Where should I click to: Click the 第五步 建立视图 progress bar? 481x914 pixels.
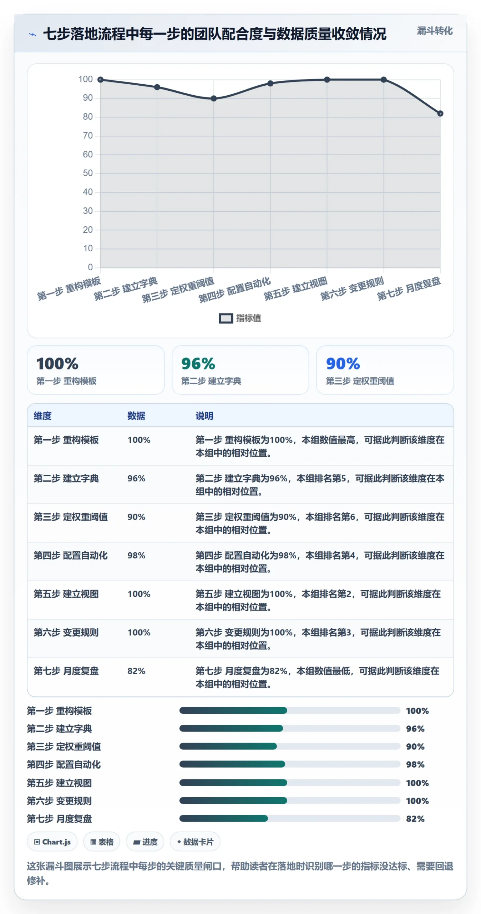click(290, 783)
